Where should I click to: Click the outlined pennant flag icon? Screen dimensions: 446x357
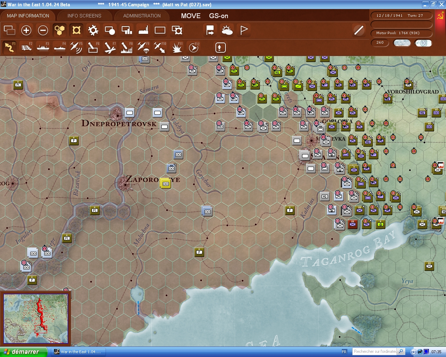click(244, 30)
